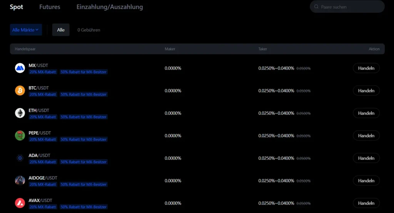This screenshot has height=213, width=394.
Task: Click the magnifier icon in search box
Action: pos(316,7)
